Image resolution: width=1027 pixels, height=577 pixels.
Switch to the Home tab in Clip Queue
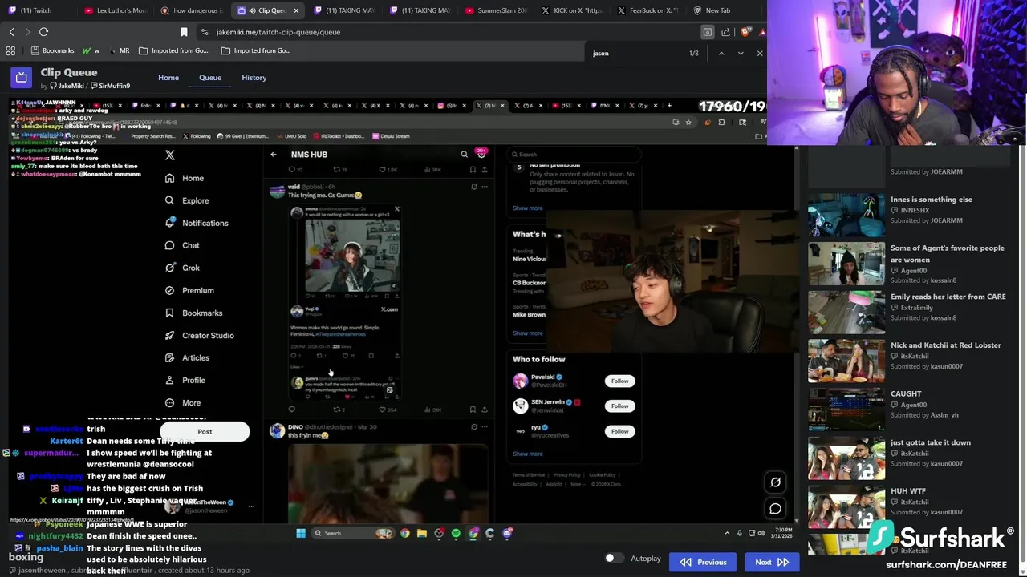(168, 78)
